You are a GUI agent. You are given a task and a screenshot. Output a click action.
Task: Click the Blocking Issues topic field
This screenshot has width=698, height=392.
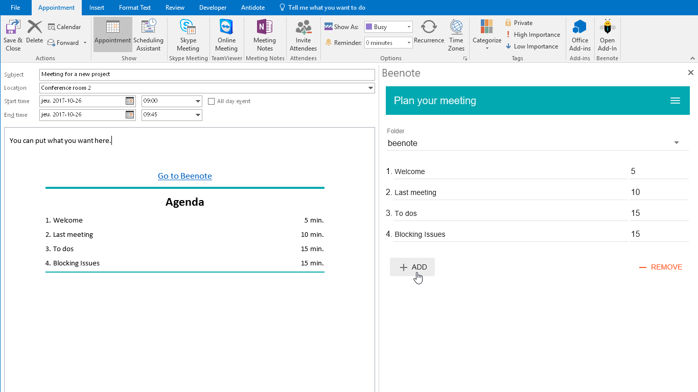pyautogui.click(x=510, y=234)
